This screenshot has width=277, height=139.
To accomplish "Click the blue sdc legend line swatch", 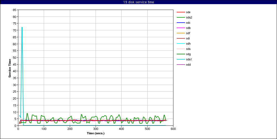I will [181, 23].
